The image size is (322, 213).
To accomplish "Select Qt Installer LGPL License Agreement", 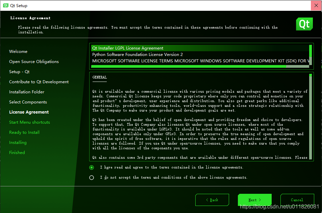I will pos(200,48).
